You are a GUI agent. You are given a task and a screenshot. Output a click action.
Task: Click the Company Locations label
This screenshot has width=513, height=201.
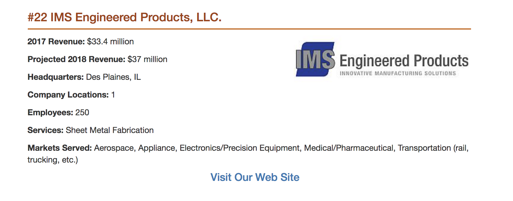[68, 95]
